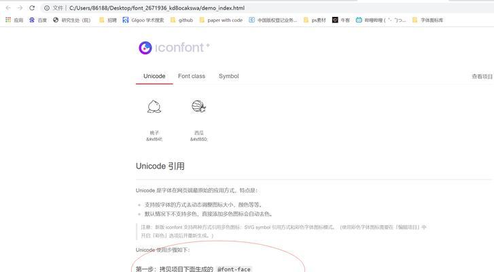Click the @font-face code snippet

tap(234, 269)
